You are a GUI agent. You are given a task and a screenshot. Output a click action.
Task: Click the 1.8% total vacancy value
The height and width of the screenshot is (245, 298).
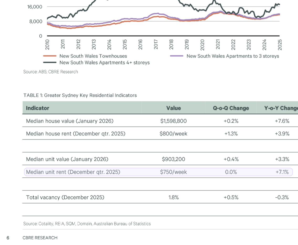174,197
